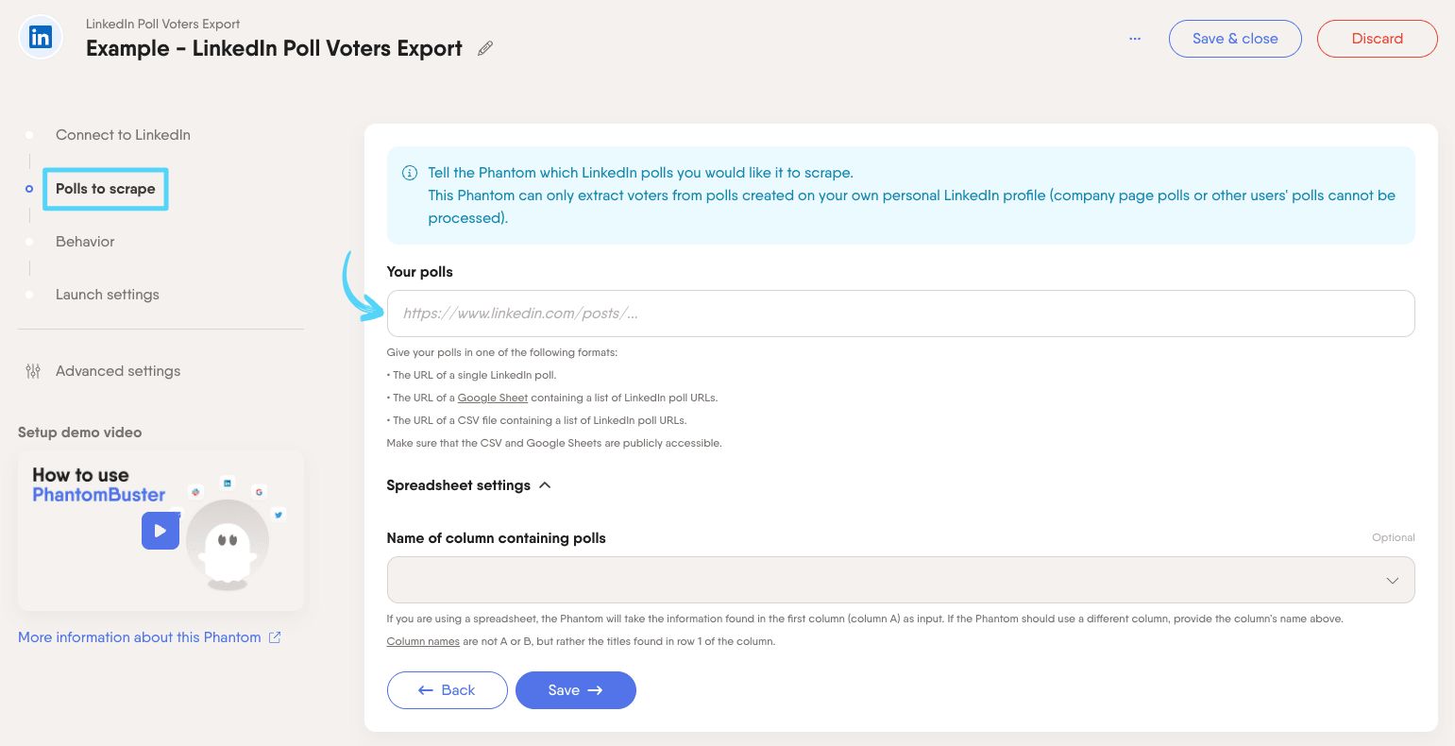Click the Your polls label
The width and height of the screenshot is (1455, 746).
420,272
